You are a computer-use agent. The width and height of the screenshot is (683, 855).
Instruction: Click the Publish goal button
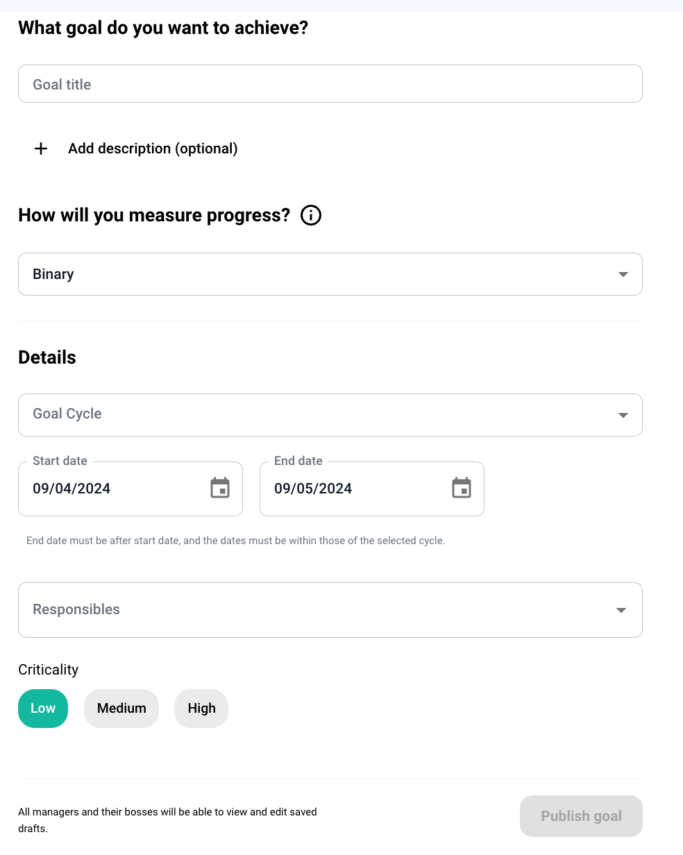click(x=581, y=816)
